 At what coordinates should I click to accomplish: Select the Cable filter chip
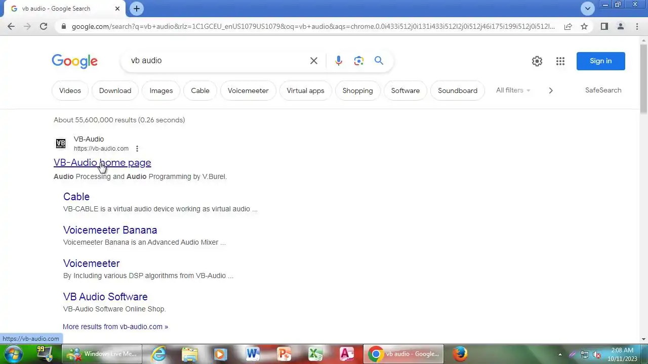pyautogui.click(x=200, y=90)
